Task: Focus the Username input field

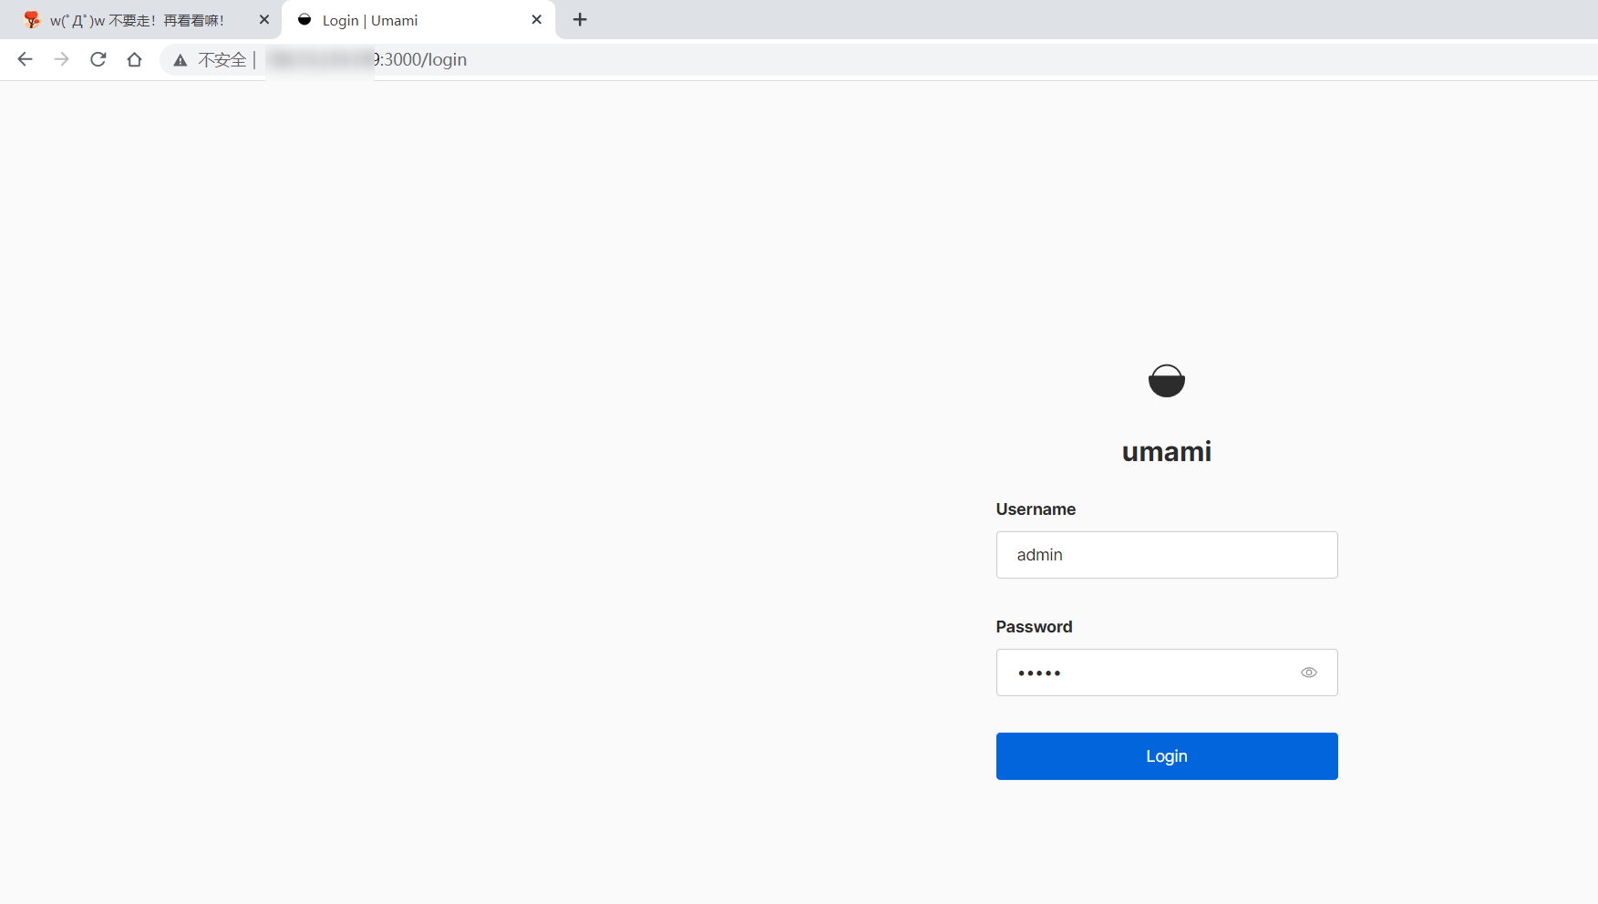Action: coord(1167,555)
